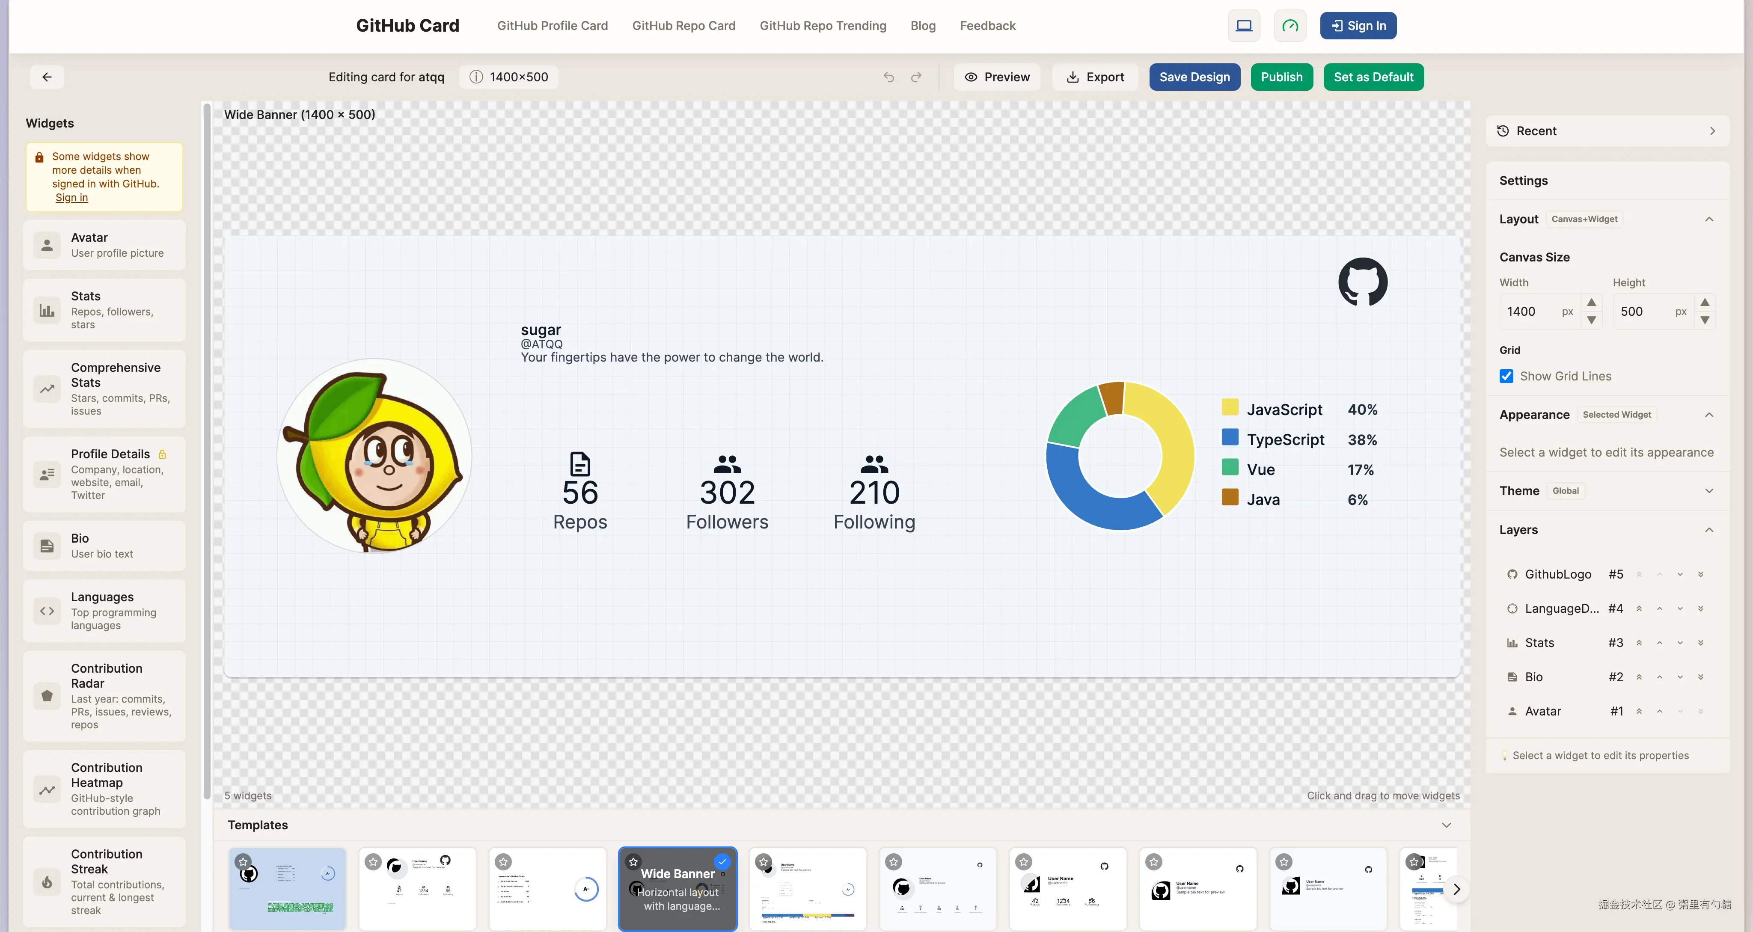Click the laptop display mode icon
Image resolution: width=1753 pixels, height=932 pixels.
pos(1243,26)
